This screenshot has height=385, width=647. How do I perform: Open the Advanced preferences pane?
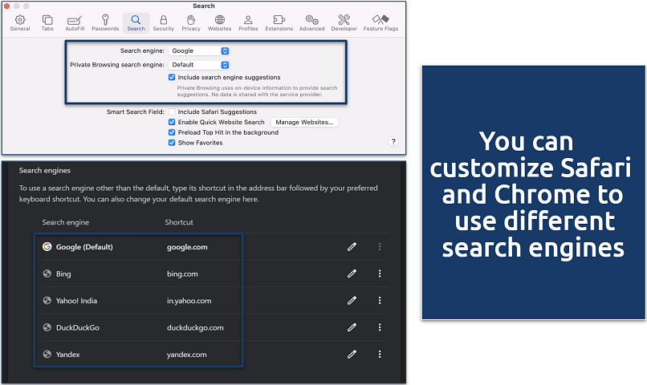[312, 23]
